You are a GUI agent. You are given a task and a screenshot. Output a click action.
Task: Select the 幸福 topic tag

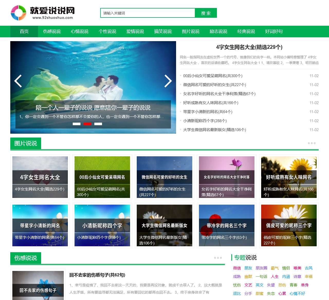click(x=309, y=277)
